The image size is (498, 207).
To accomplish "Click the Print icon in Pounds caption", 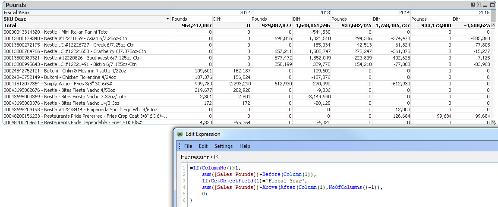I will pos(473,5).
